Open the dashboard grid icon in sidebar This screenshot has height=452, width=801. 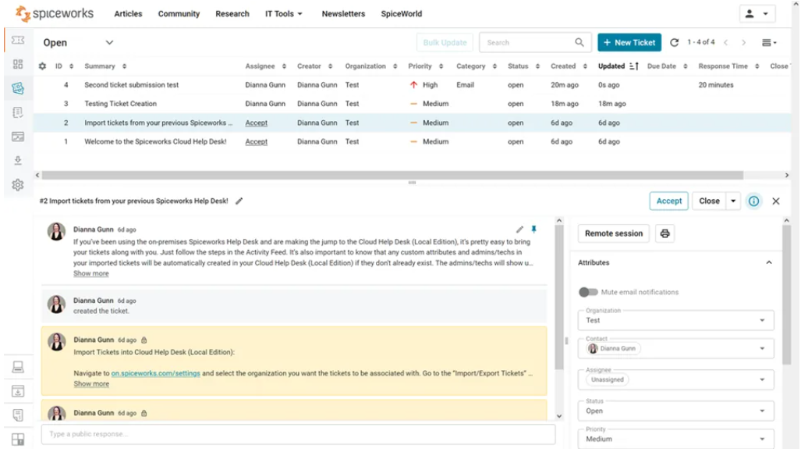tap(18, 64)
